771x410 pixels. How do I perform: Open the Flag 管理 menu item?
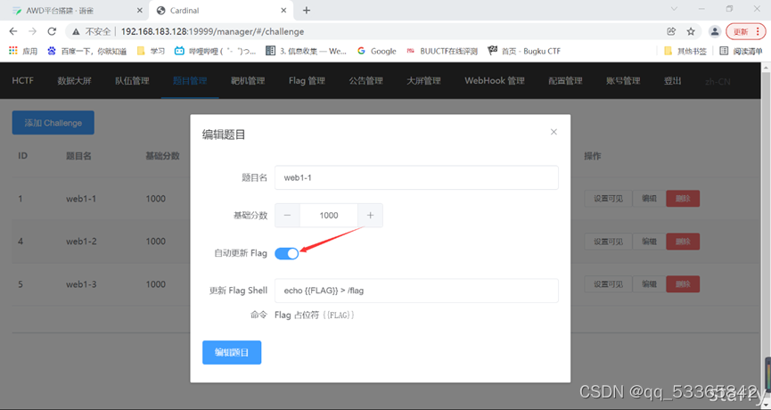[x=307, y=80]
